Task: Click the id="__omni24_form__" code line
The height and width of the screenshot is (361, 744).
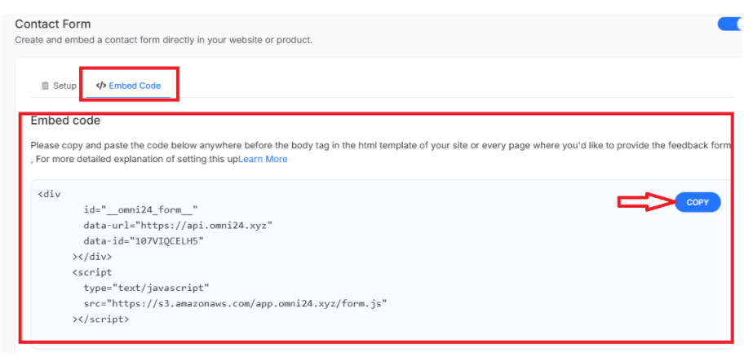Action: pyautogui.click(x=140, y=209)
